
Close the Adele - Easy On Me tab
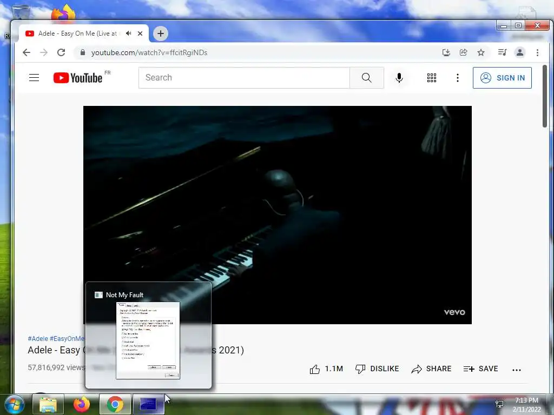140,33
